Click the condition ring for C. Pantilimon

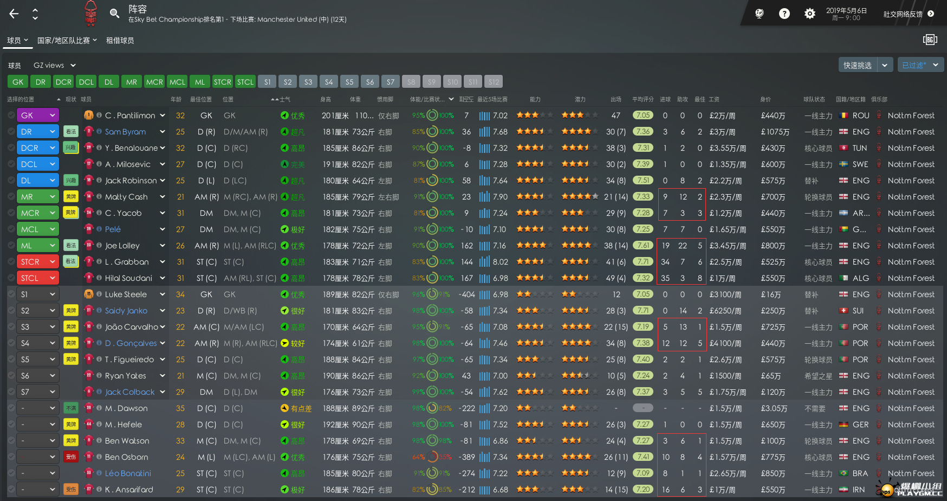[x=432, y=115]
